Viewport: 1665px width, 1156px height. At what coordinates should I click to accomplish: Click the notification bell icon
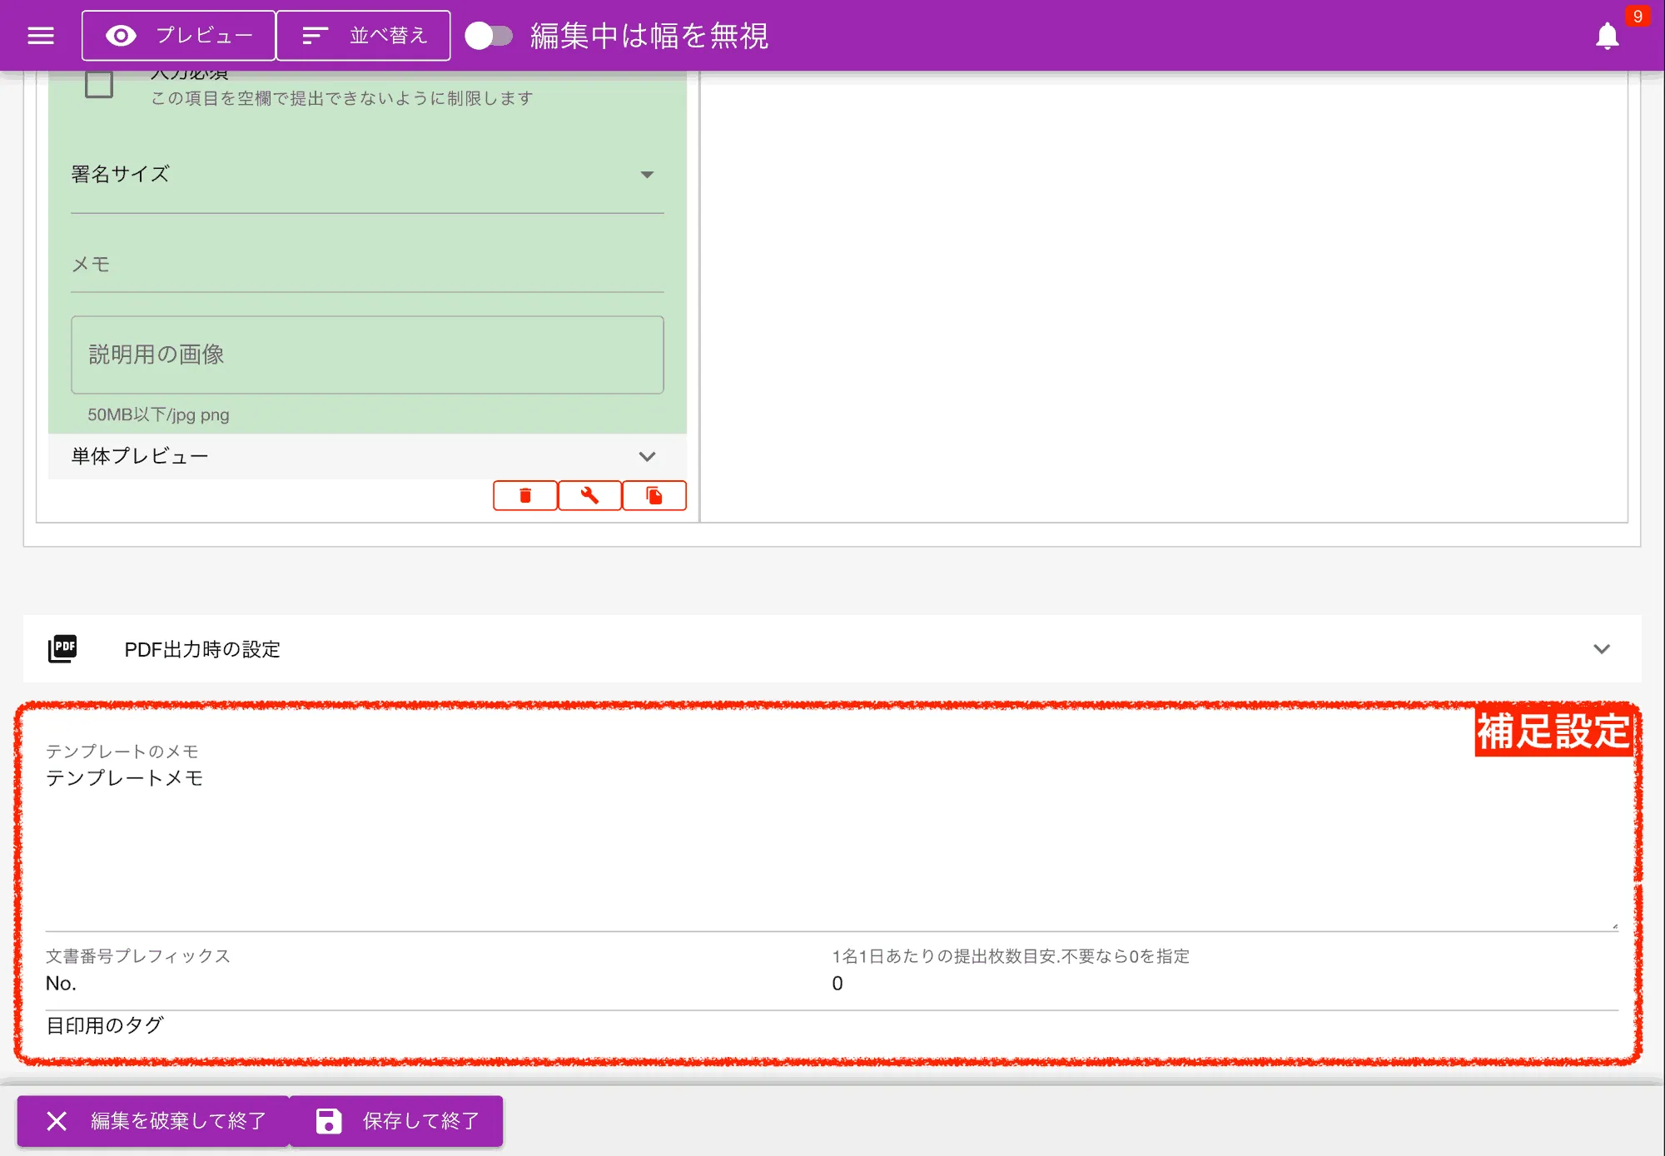point(1607,37)
